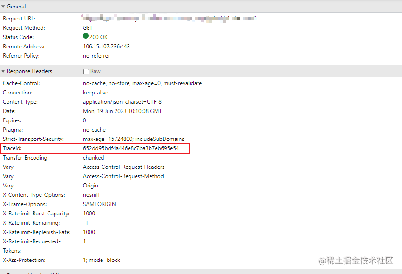This screenshot has width=402, height=274.
Task: Click the General section title
Action: [16, 7]
